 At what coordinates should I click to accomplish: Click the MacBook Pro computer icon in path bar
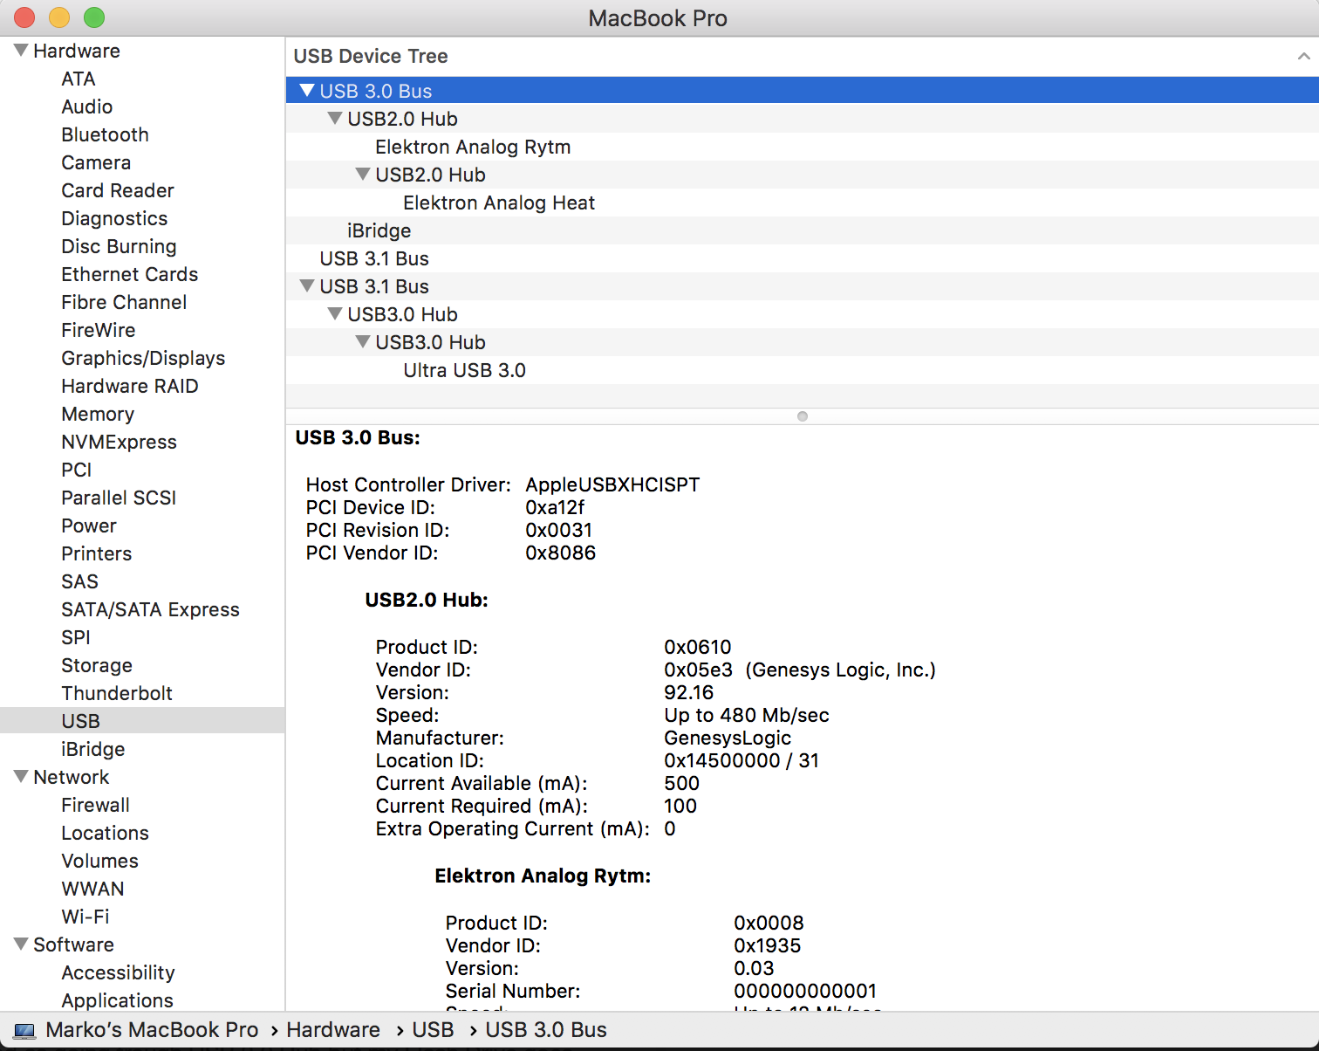point(24,1031)
